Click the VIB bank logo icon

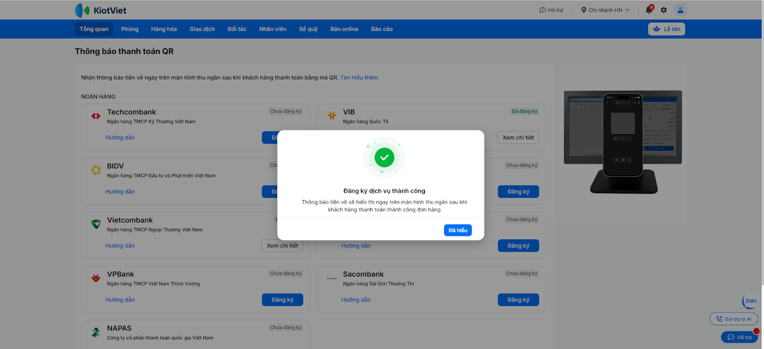(332, 115)
